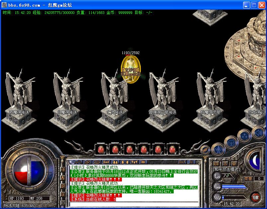
Task: Switch the 和平攻击模式 attack mode label
Action: coord(226,170)
